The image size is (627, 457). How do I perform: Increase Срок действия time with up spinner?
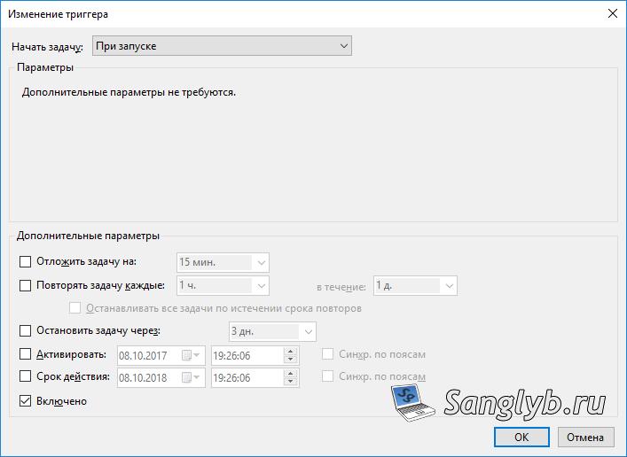click(290, 374)
